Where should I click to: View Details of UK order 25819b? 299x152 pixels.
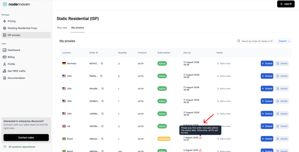(x=282, y=126)
